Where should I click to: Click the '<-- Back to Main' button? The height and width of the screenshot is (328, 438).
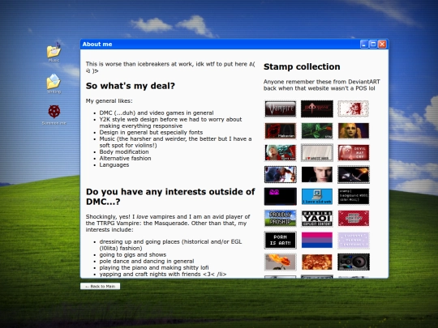(x=101, y=286)
